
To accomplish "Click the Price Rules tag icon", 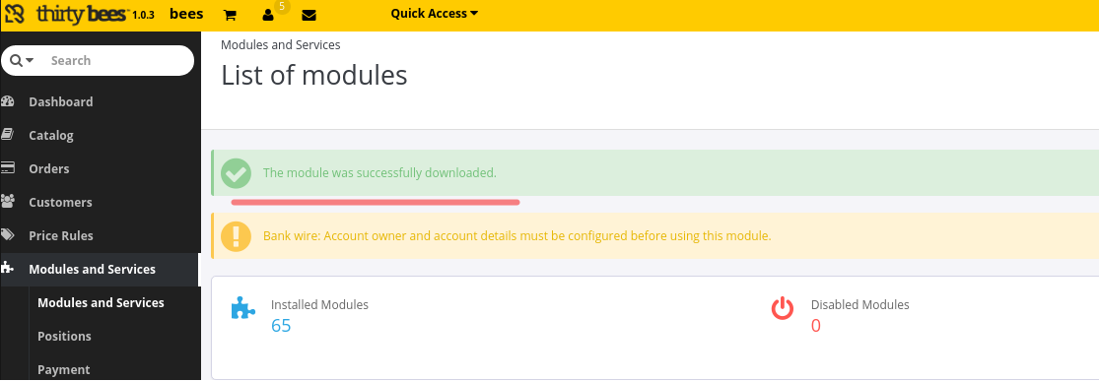I will (8, 235).
